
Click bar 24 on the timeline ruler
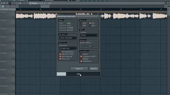121,9
